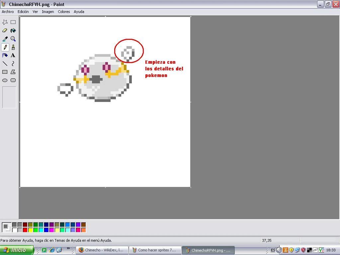This screenshot has width=340, height=255.
Task: Open the Ver menu
Action: coord(35,12)
